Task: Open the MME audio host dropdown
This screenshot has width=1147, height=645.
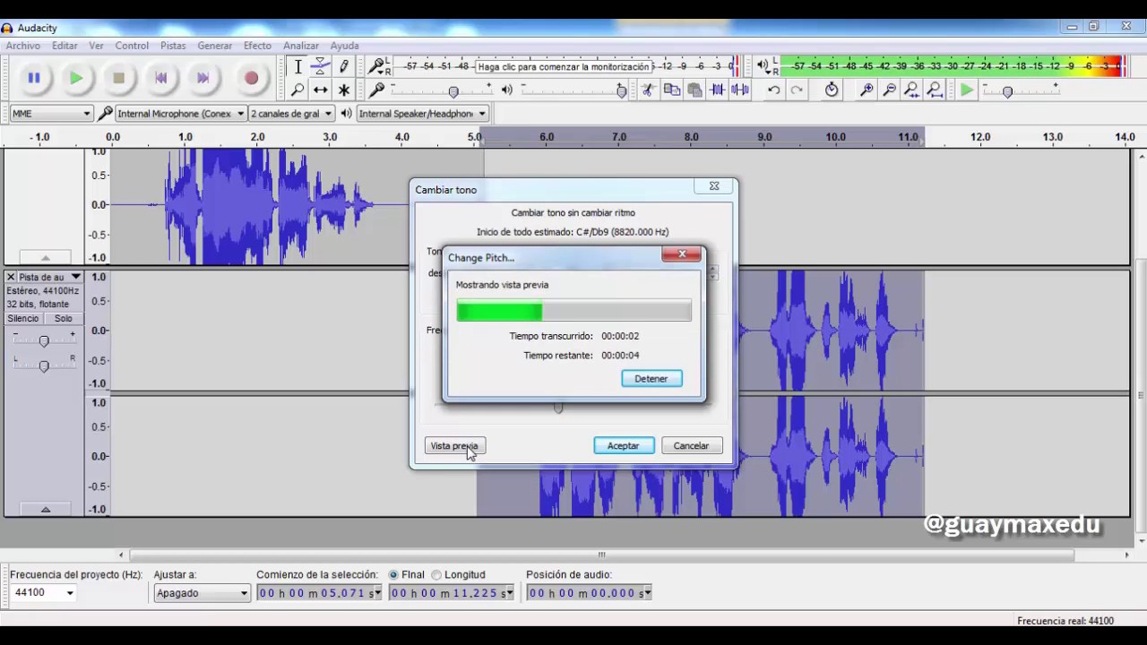Action: point(51,114)
